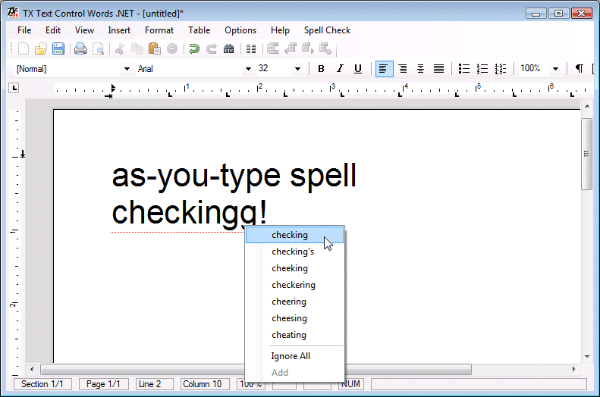Align text left
This screenshot has height=397, width=600.
coord(384,69)
